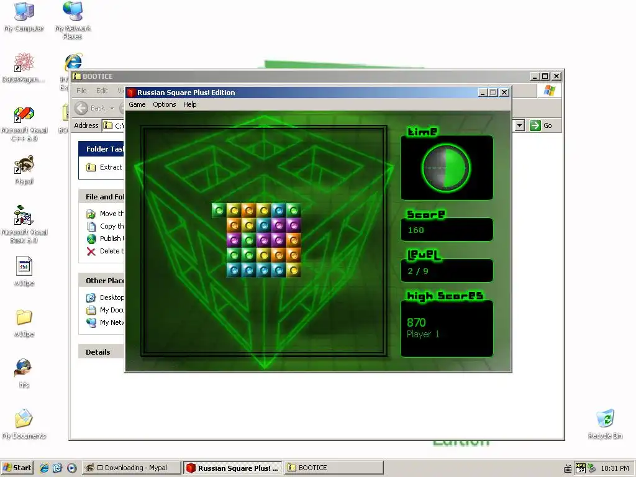The image size is (636, 477).
Task: Click the green time dial in the game
Action: pyautogui.click(x=446, y=168)
